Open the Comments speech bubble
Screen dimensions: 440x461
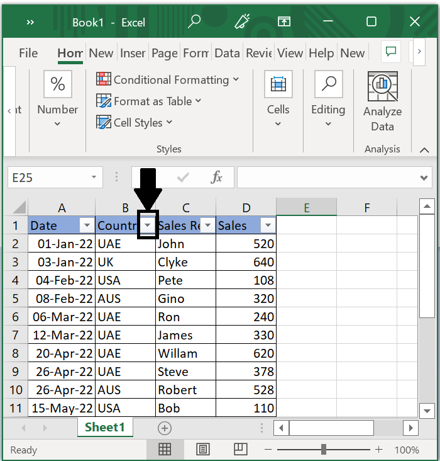(x=391, y=52)
